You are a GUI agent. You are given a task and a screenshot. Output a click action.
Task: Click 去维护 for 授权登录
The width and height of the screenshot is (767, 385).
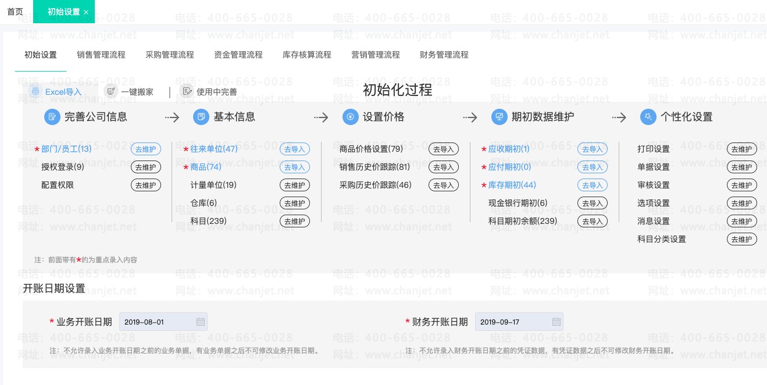146,167
